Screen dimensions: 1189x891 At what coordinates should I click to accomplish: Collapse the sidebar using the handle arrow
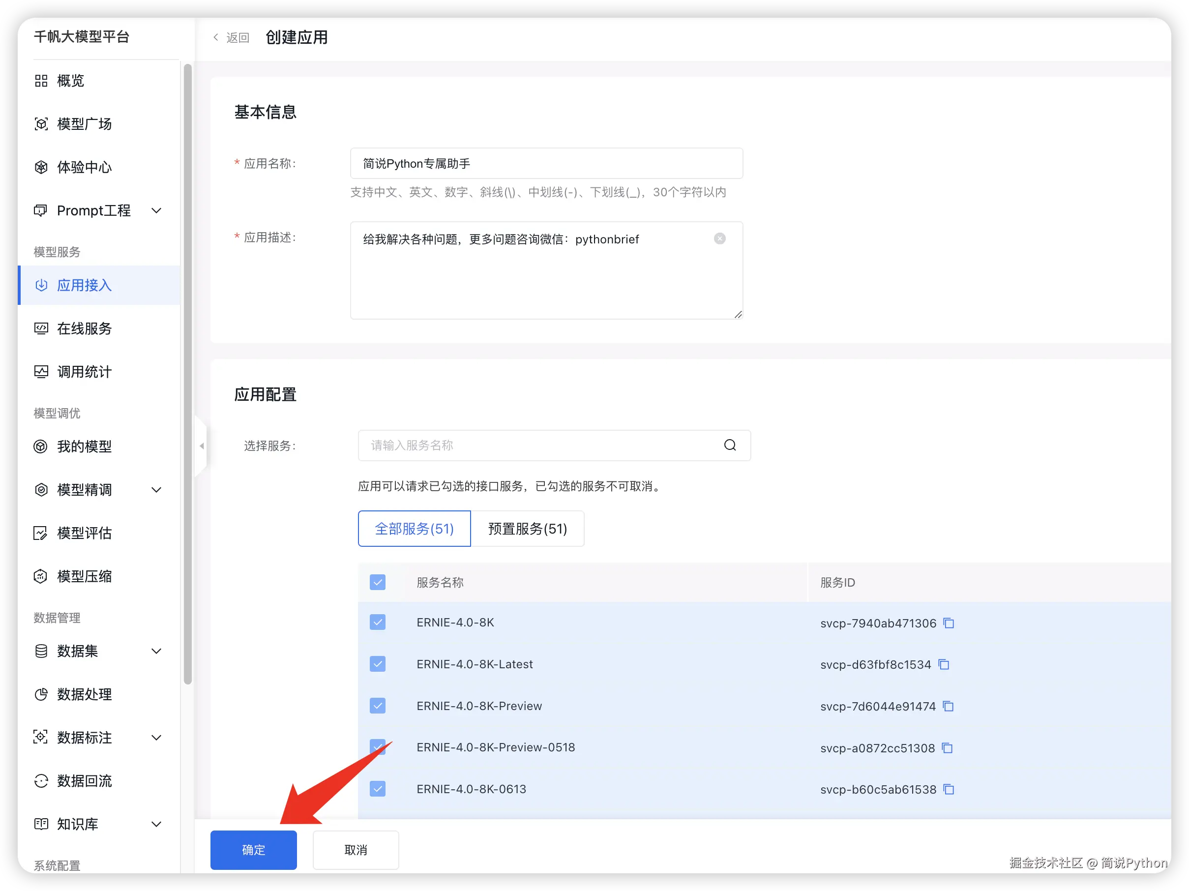tap(202, 446)
